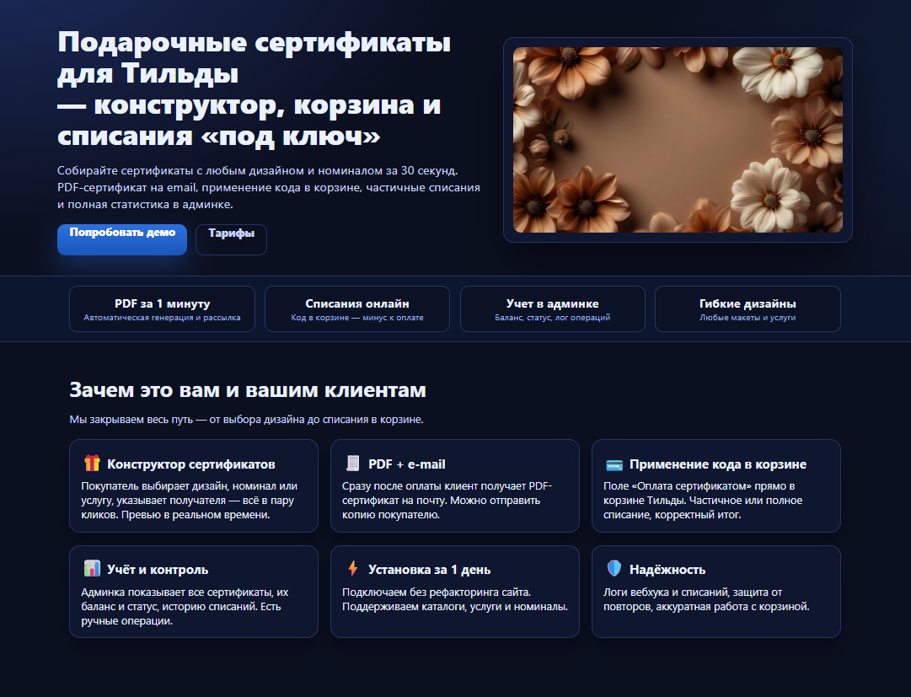Click the Применение кода в корзине card
911x697 pixels.
point(715,486)
